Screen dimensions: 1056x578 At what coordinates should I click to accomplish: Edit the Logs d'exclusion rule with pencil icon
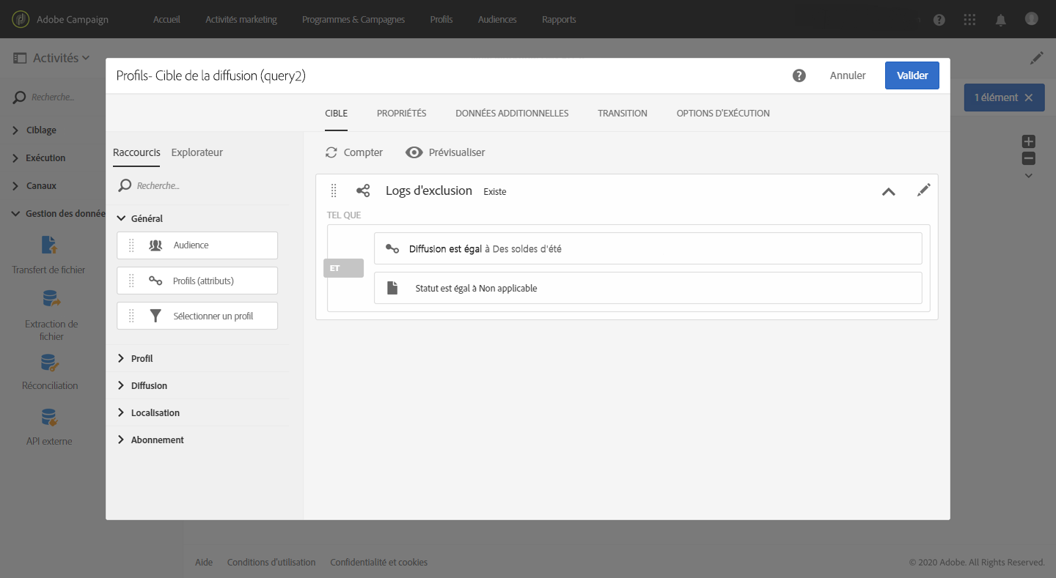[924, 190]
